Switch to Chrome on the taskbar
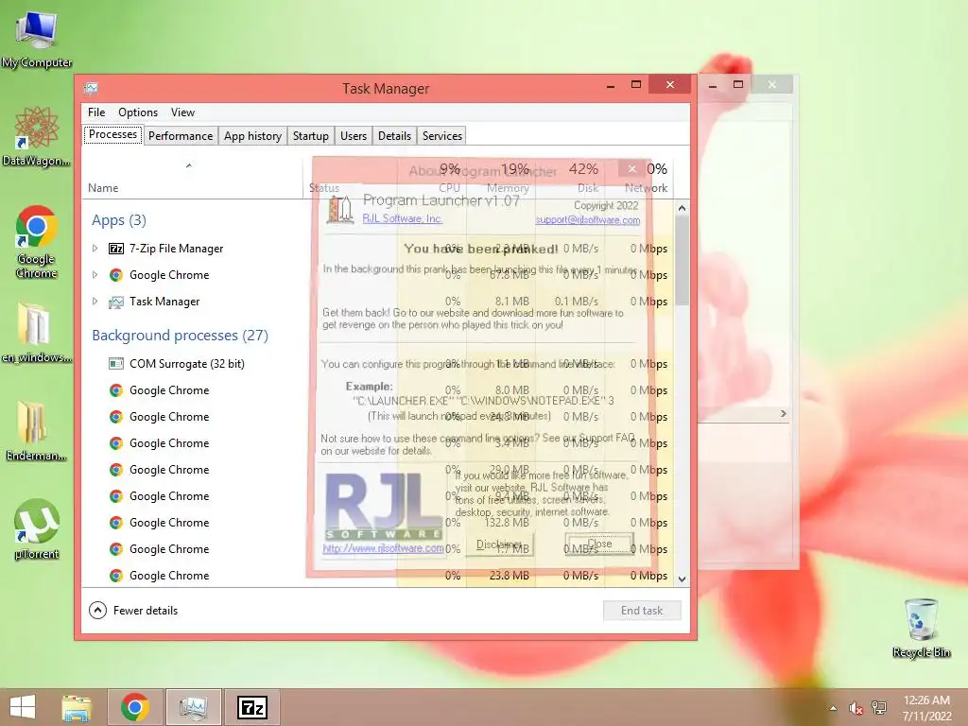968x726 pixels. 134,707
